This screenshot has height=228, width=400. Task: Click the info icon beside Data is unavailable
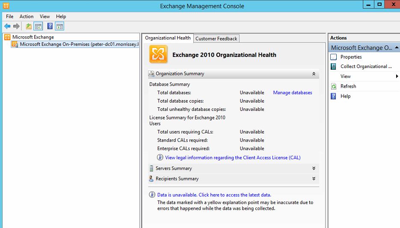click(152, 195)
